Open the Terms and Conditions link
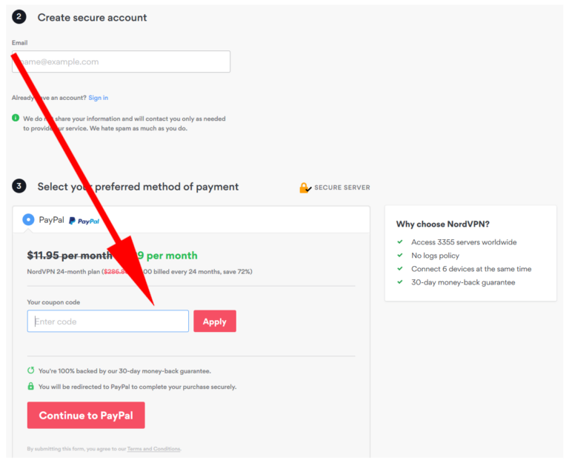The image size is (569, 463). pyautogui.click(x=153, y=449)
